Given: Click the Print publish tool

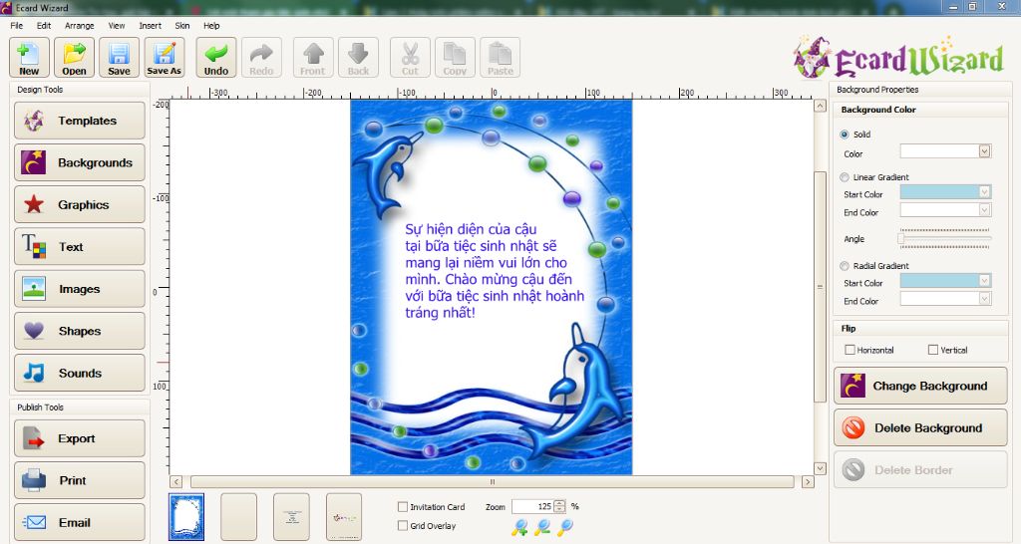Looking at the screenshot, I should 80,480.
